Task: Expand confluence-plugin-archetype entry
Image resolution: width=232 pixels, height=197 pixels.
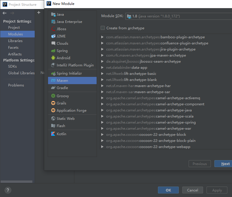Action: click(x=102, y=43)
